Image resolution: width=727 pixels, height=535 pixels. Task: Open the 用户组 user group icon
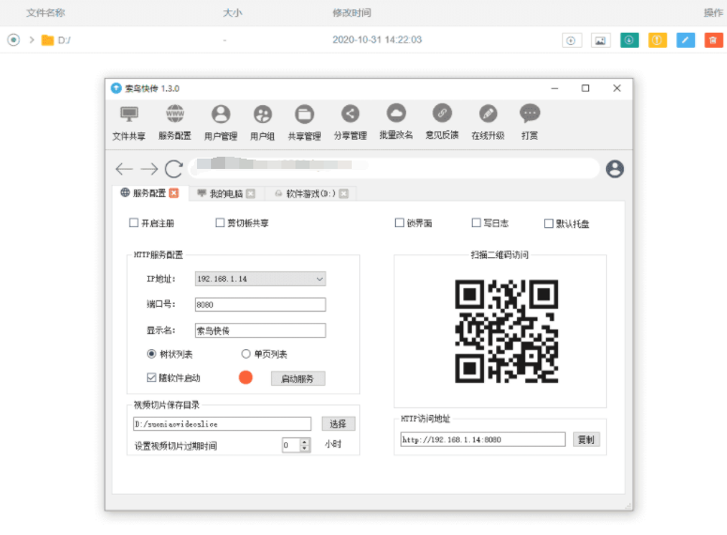pos(263,123)
